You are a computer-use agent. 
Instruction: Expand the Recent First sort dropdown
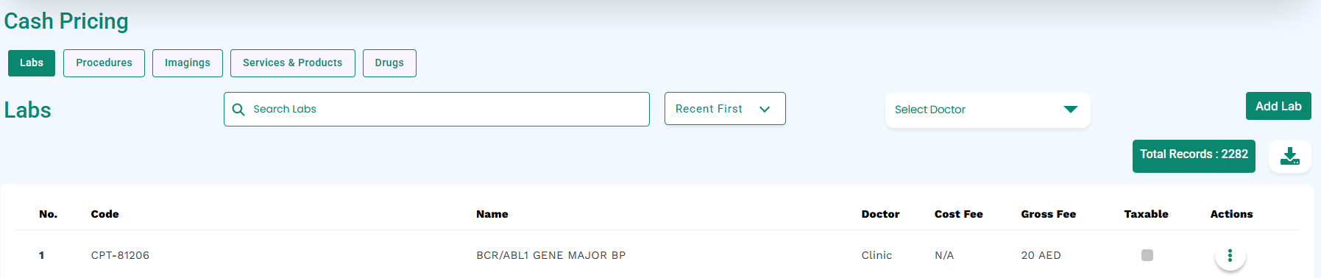[725, 109]
